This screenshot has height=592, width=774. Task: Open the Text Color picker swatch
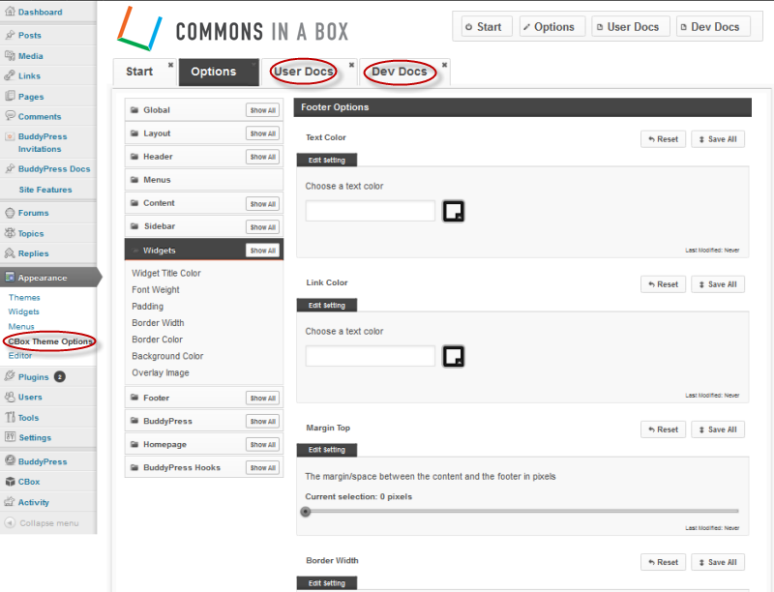453,211
